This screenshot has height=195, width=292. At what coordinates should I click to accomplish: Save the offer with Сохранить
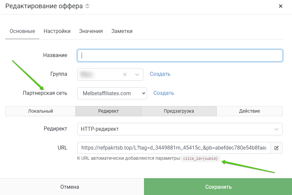coord(218,187)
